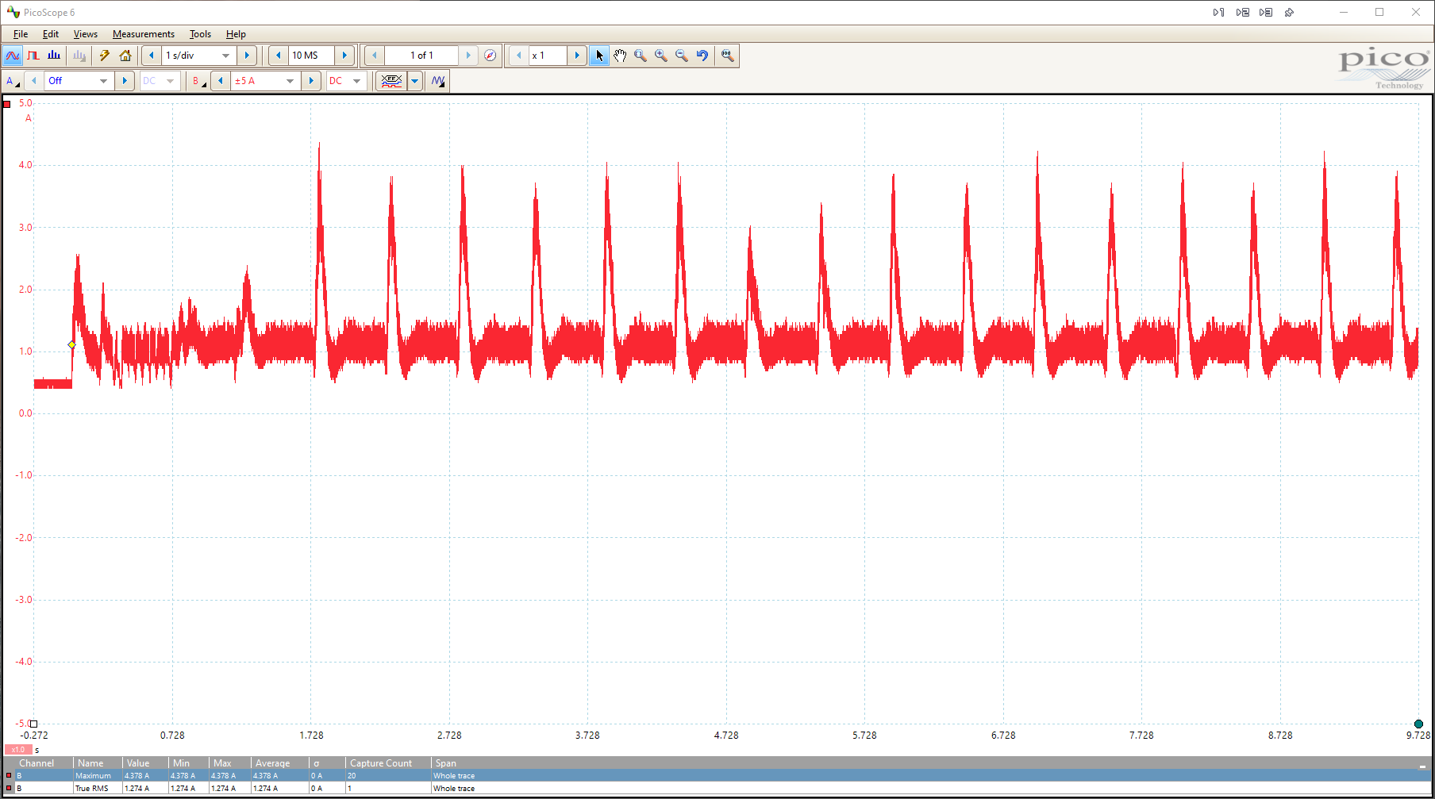The image size is (1435, 799).
Task: Increase the 10 MS sample count
Action: point(344,56)
